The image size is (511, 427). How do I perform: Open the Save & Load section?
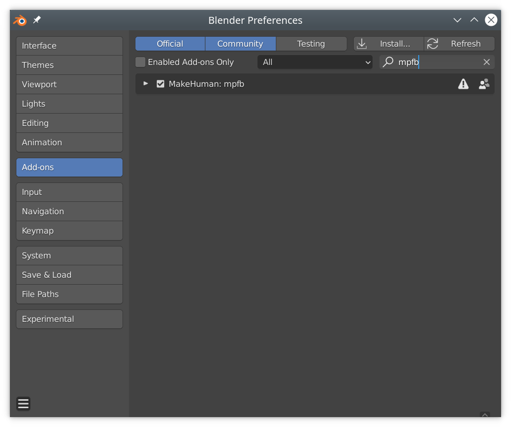[69, 275]
